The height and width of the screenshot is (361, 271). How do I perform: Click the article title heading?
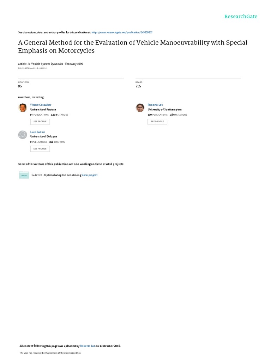tap(133, 47)
